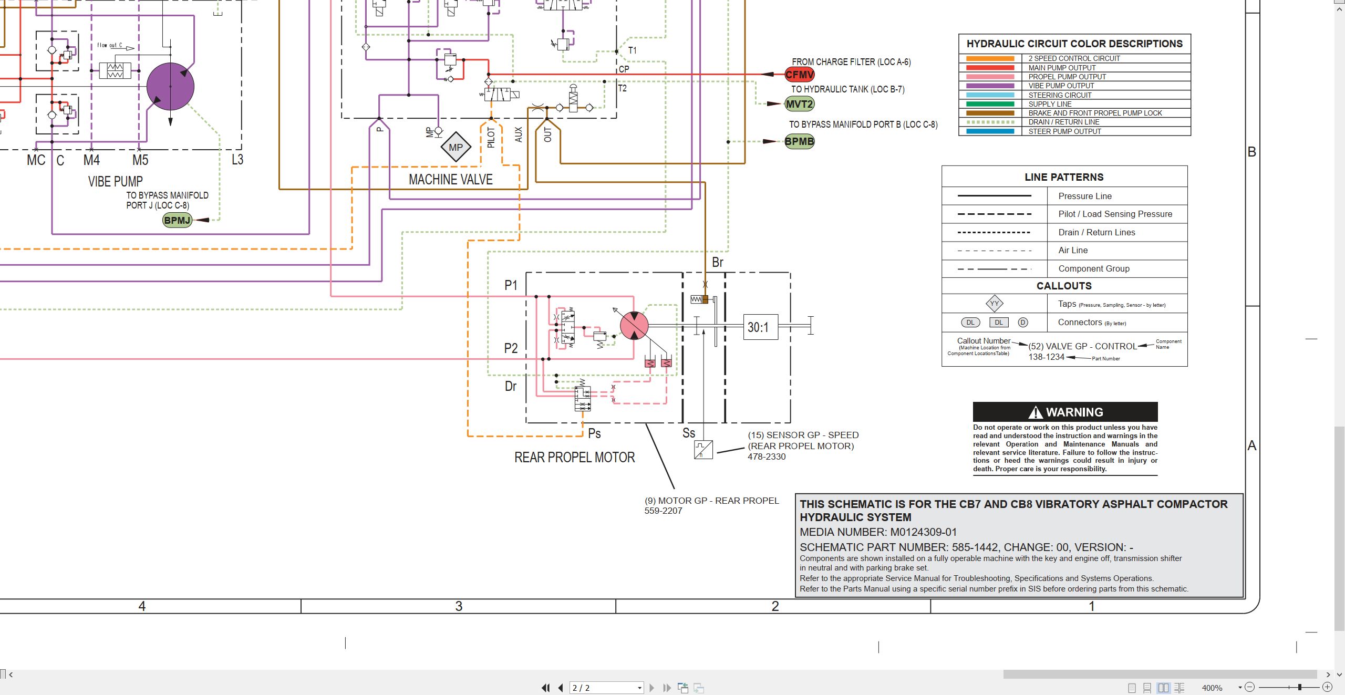Click 'DRAIN / RETURN LINE' legend text

click(1063, 122)
